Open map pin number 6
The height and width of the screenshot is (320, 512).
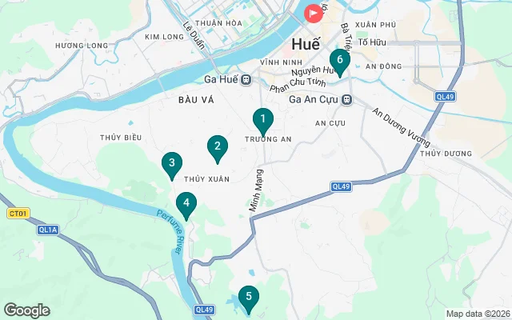point(340,63)
